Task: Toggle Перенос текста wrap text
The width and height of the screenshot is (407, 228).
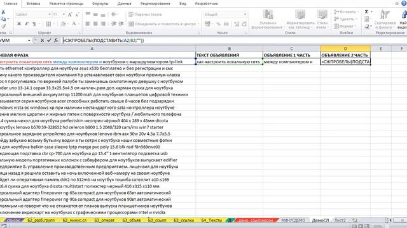Action: coord(145,15)
